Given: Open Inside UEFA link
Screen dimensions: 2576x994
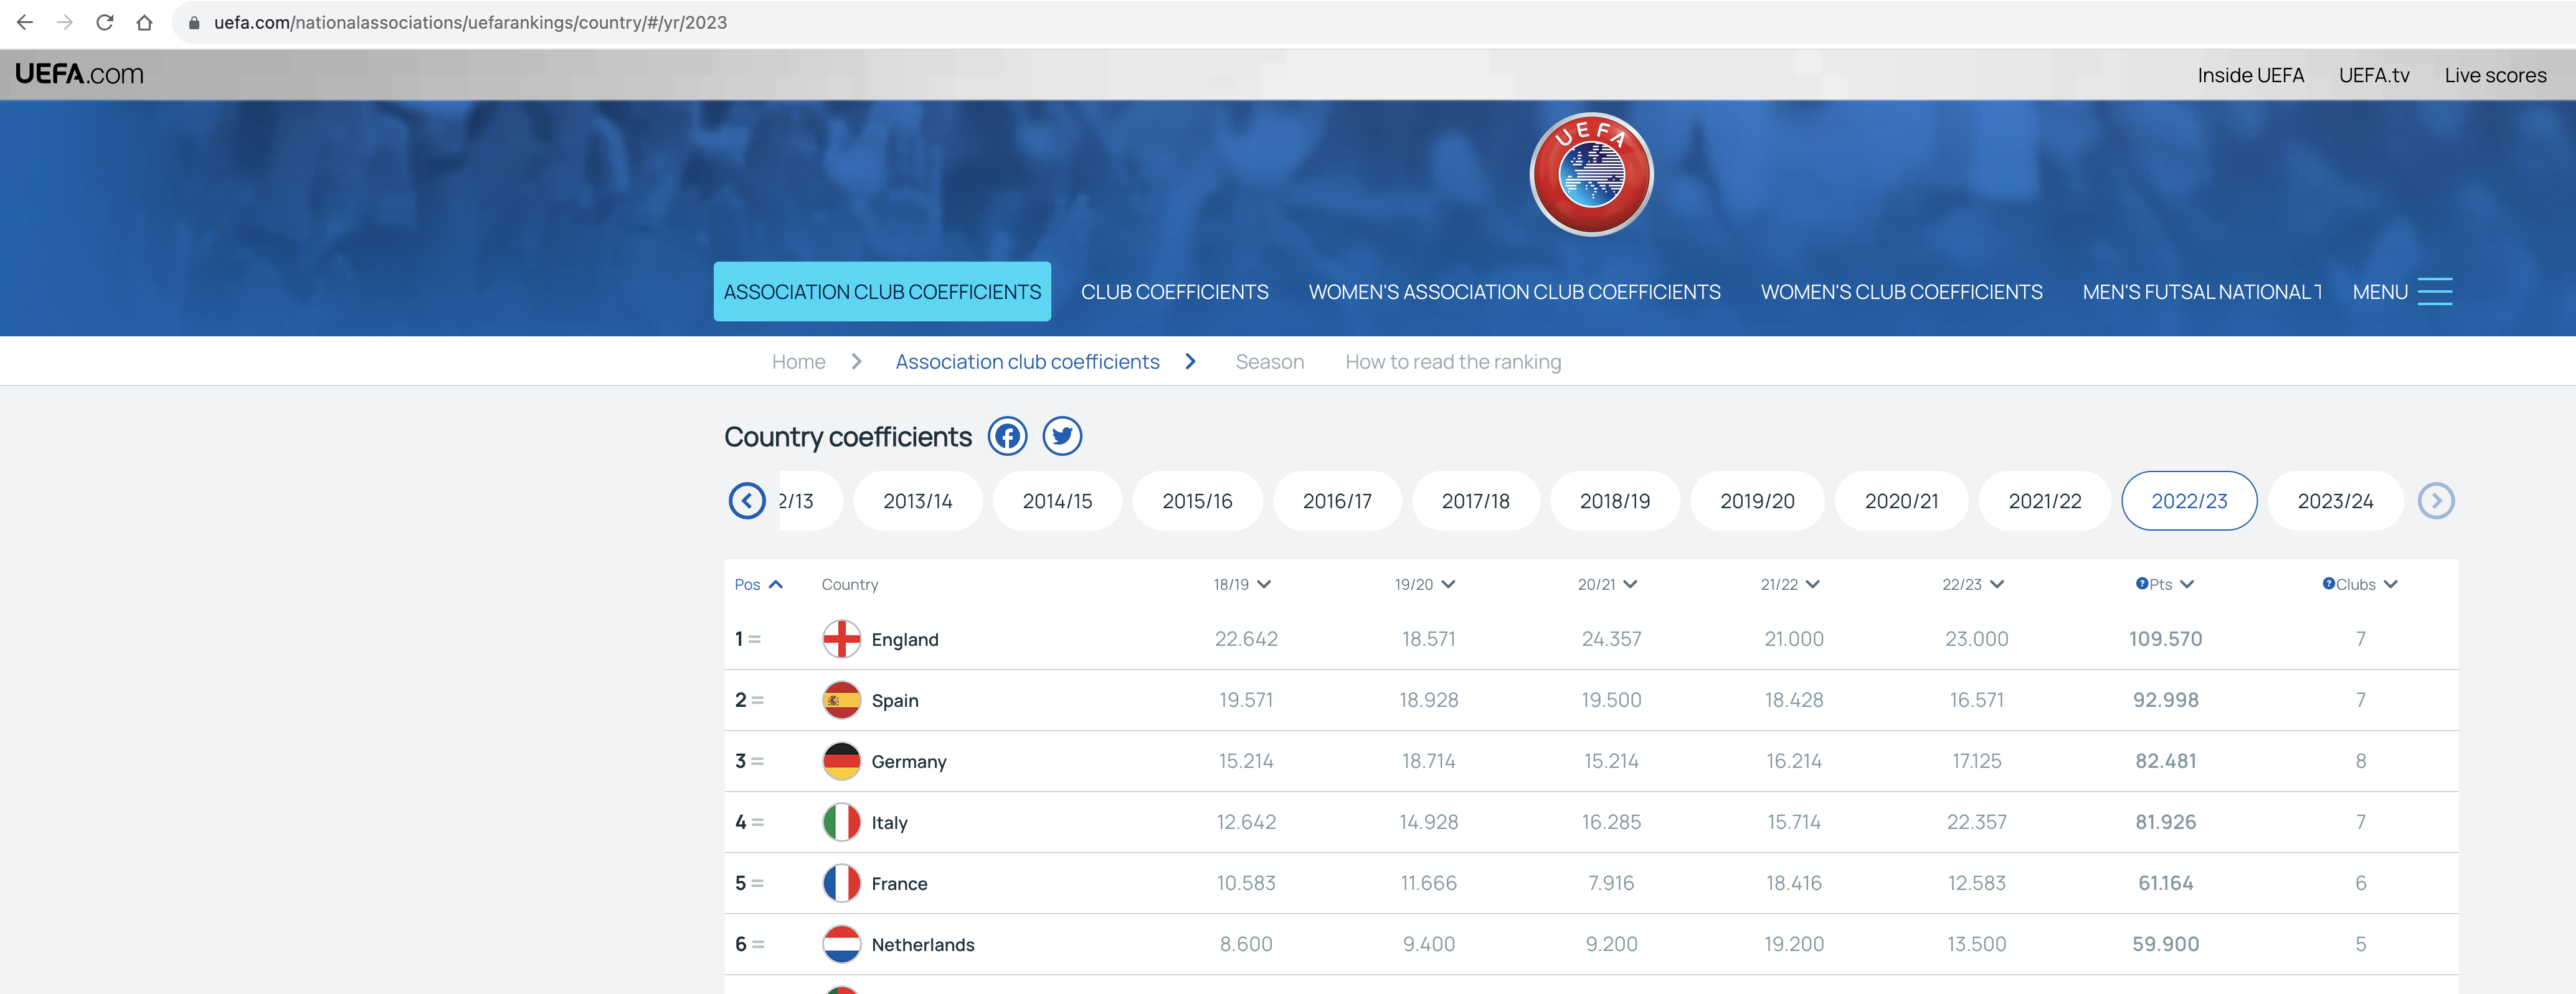Looking at the screenshot, I should coord(2250,75).
